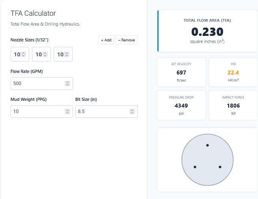Click the top nozzle dot in bit diagram
Screen dimensions: 258x199
(x=208, y=145)
